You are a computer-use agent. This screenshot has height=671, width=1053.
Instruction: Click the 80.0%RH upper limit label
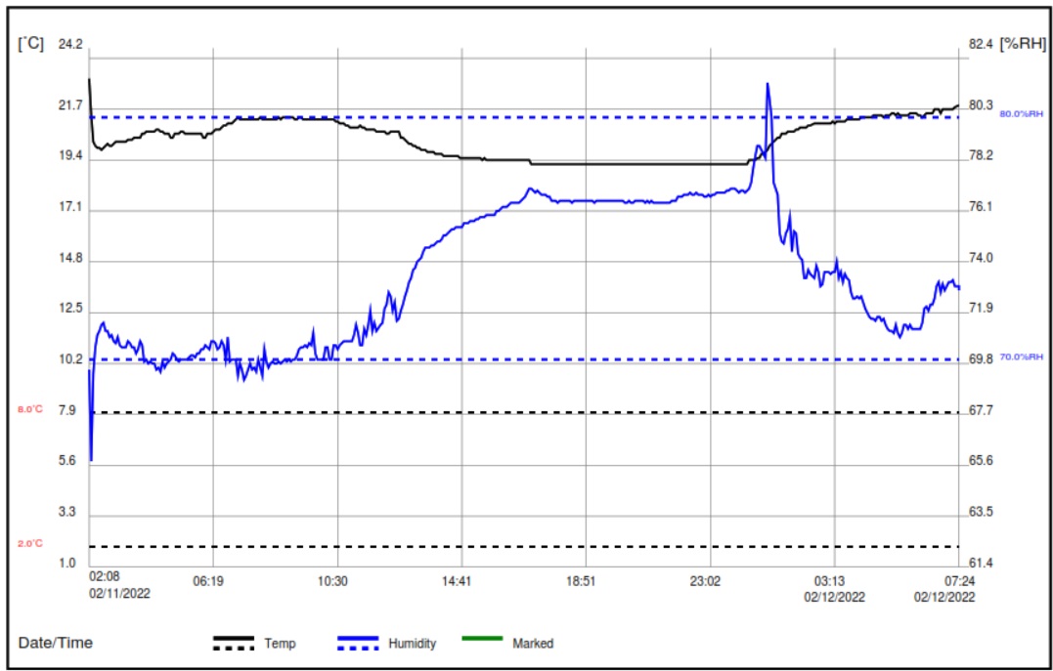coord(1021,114)
